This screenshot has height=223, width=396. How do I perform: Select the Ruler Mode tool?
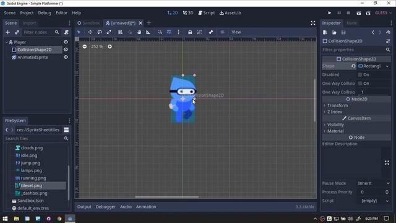[x=148, y=32]
